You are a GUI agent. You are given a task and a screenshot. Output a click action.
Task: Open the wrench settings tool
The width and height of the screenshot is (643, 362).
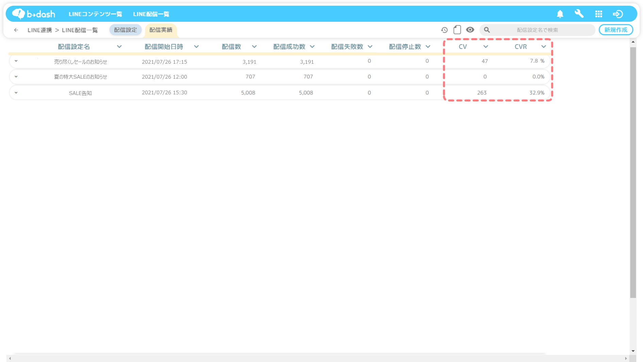[579, 14]
